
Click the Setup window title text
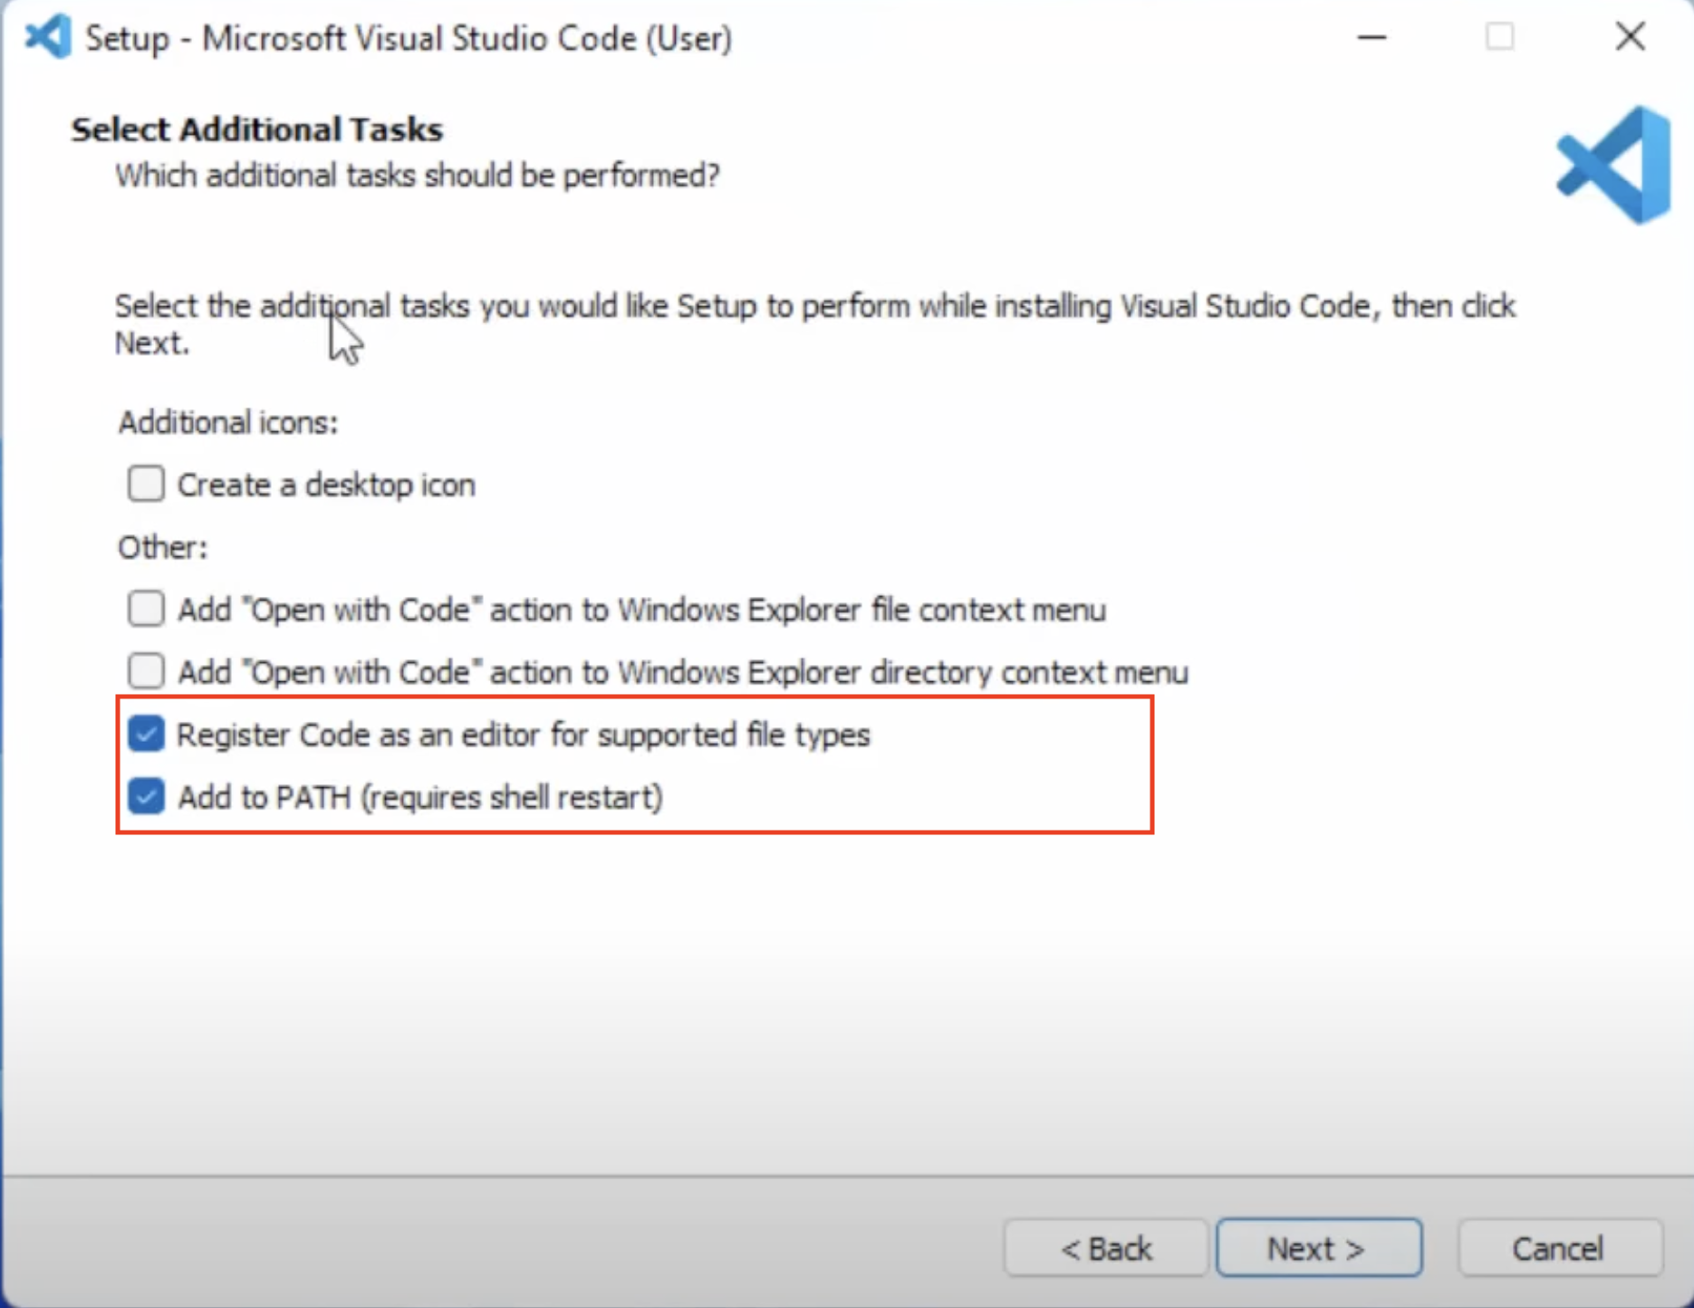409,38
